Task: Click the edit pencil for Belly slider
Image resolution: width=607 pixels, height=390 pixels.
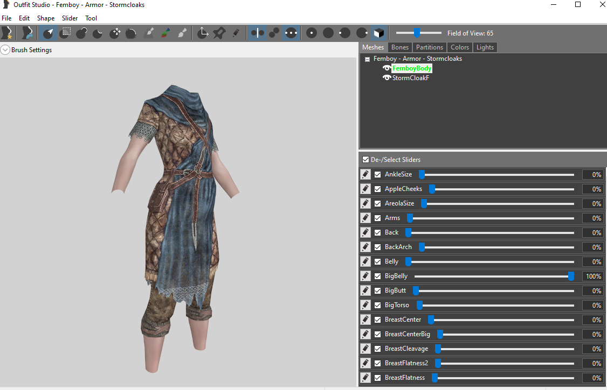Action: click(365, 261)
